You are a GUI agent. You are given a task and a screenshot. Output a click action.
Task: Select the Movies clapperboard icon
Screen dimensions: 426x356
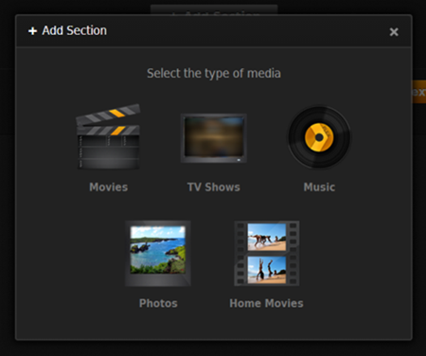pyautogui.click(x=108, y=136)
